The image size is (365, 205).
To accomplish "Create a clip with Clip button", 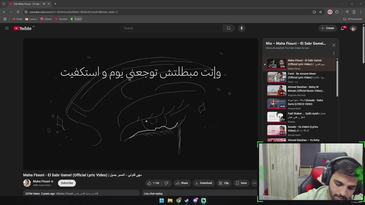I will 224,183.
